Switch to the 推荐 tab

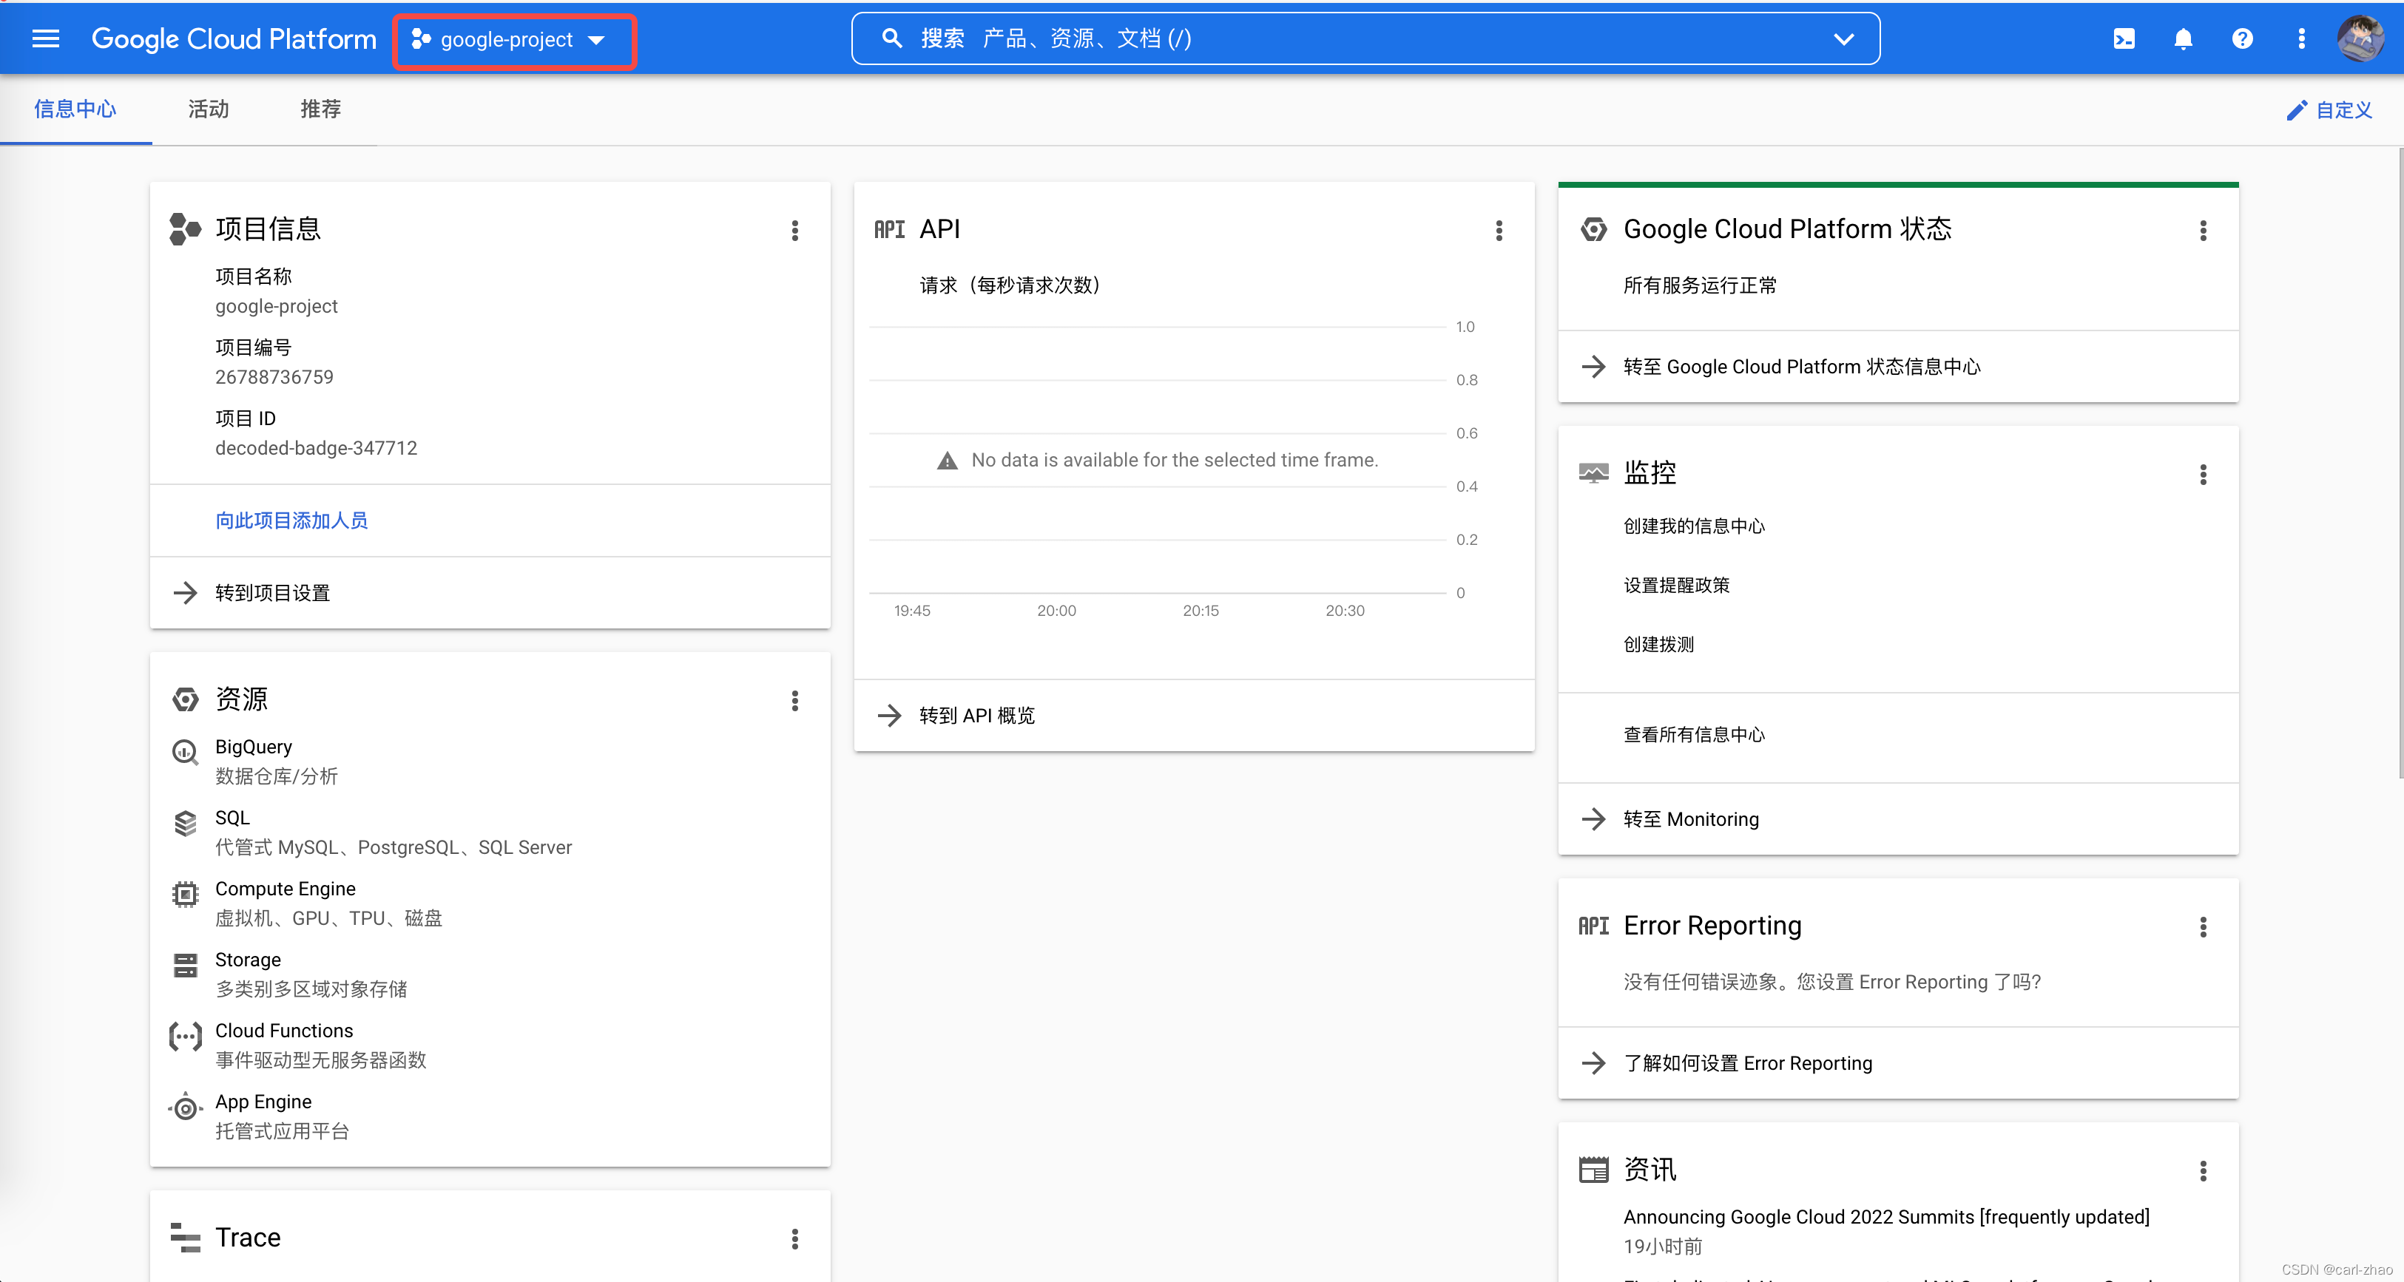[320, 109]
